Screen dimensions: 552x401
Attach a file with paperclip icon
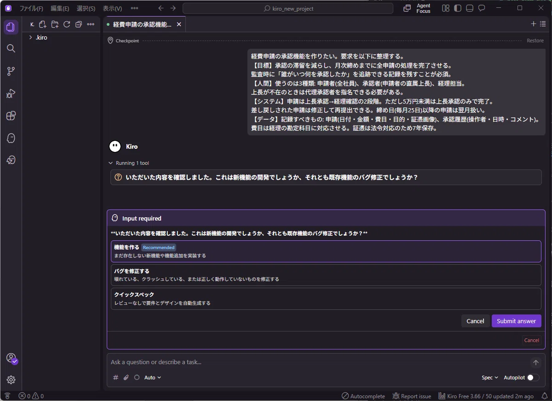click(x=126, y=378)
